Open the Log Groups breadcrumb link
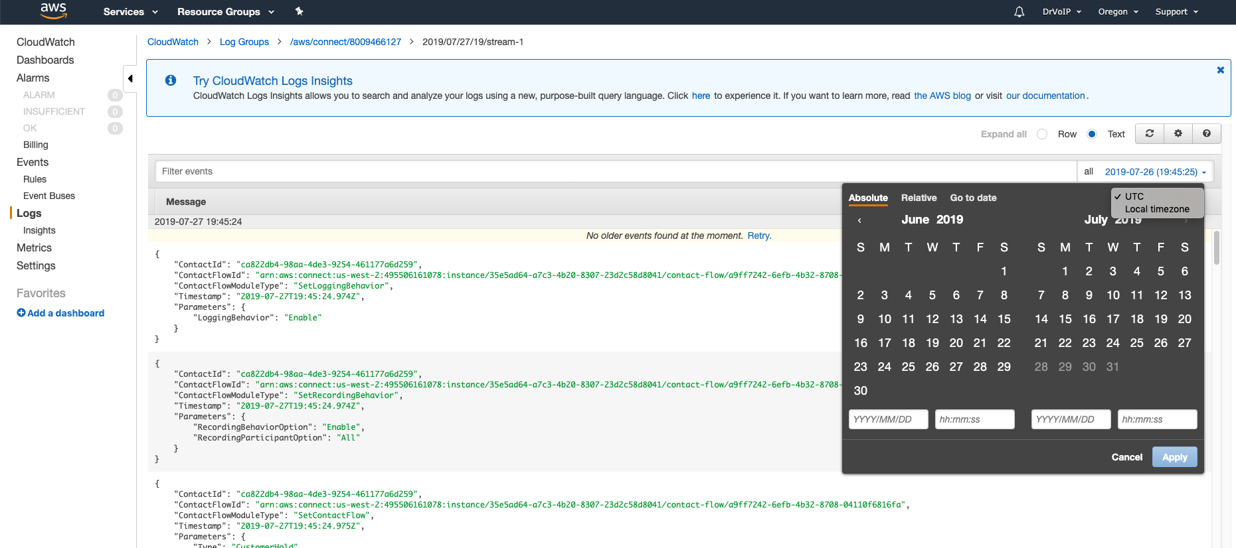Screen dimensions: 1236x548 pyautogui.click(x=244, y=42)
